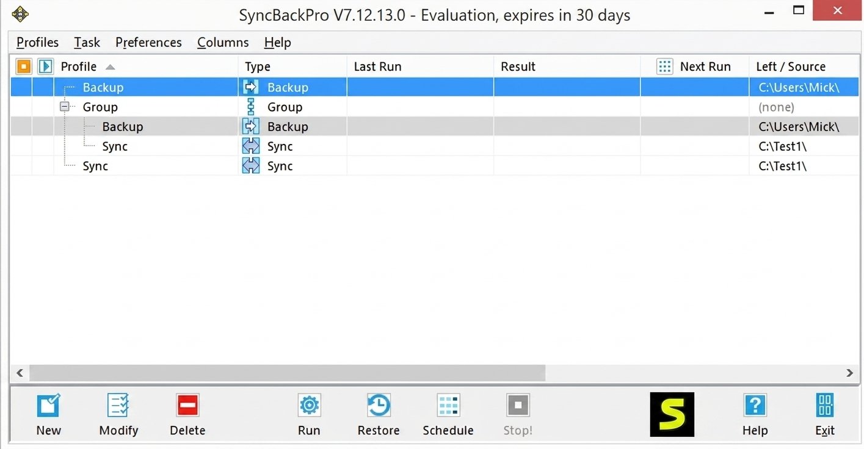Click the Exit icon

[x=825, y=405]
